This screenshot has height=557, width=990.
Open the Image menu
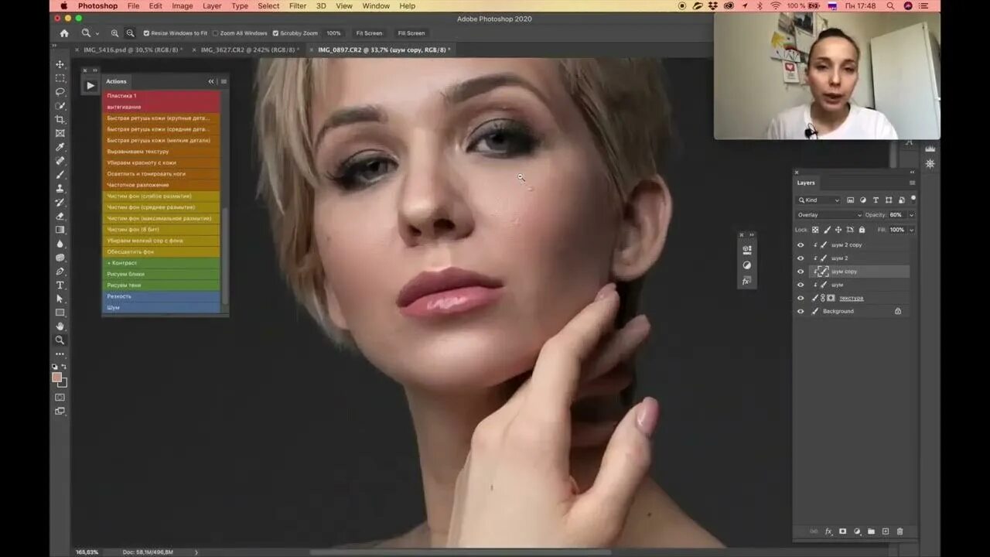(183, 6)
